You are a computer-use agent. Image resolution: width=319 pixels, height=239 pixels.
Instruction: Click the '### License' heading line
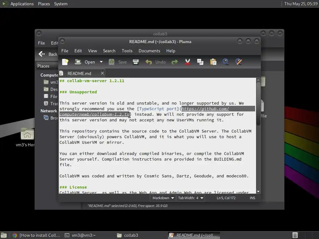(x=73, y=187)
